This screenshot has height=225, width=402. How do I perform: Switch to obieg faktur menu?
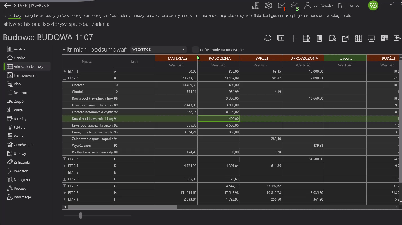pos(33,16)
